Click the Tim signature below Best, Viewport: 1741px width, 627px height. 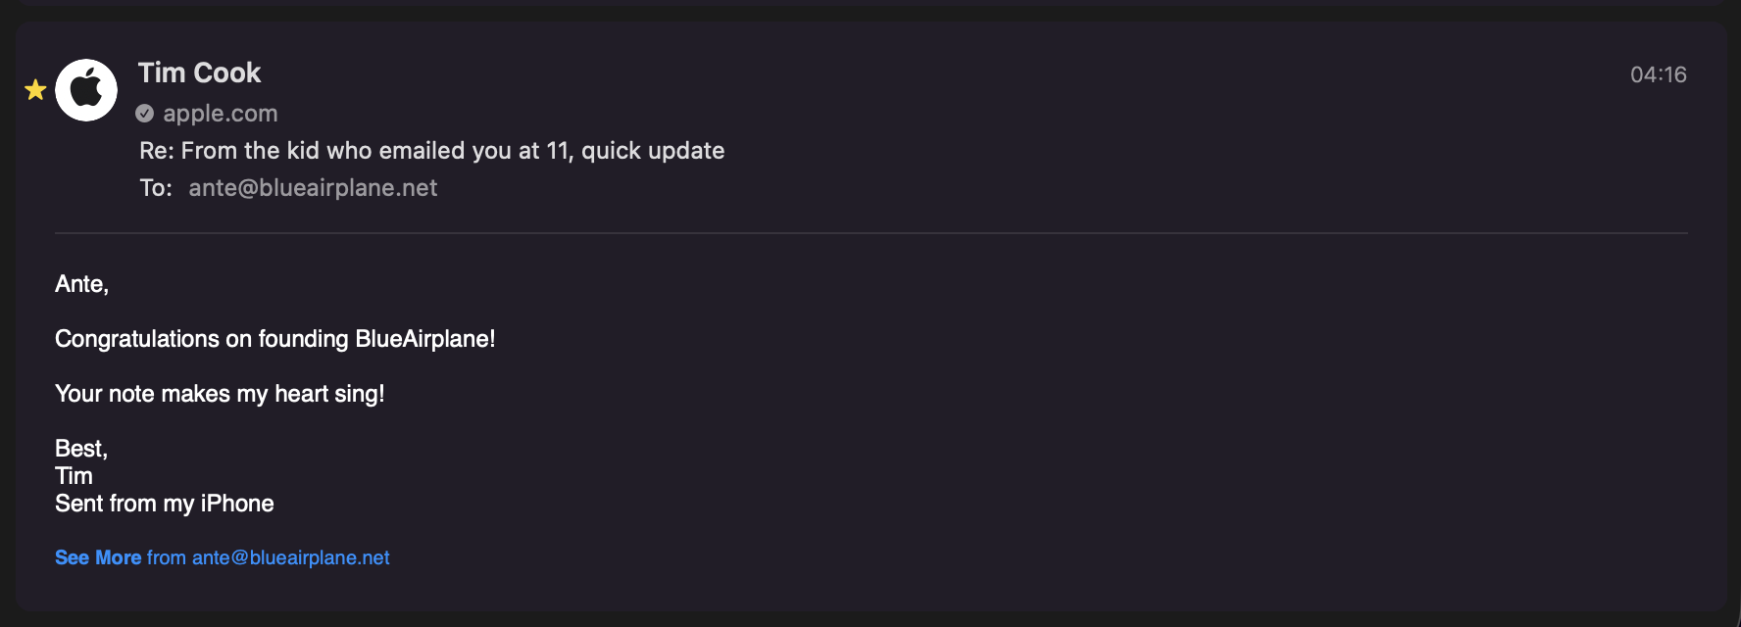tap(74, 476)
